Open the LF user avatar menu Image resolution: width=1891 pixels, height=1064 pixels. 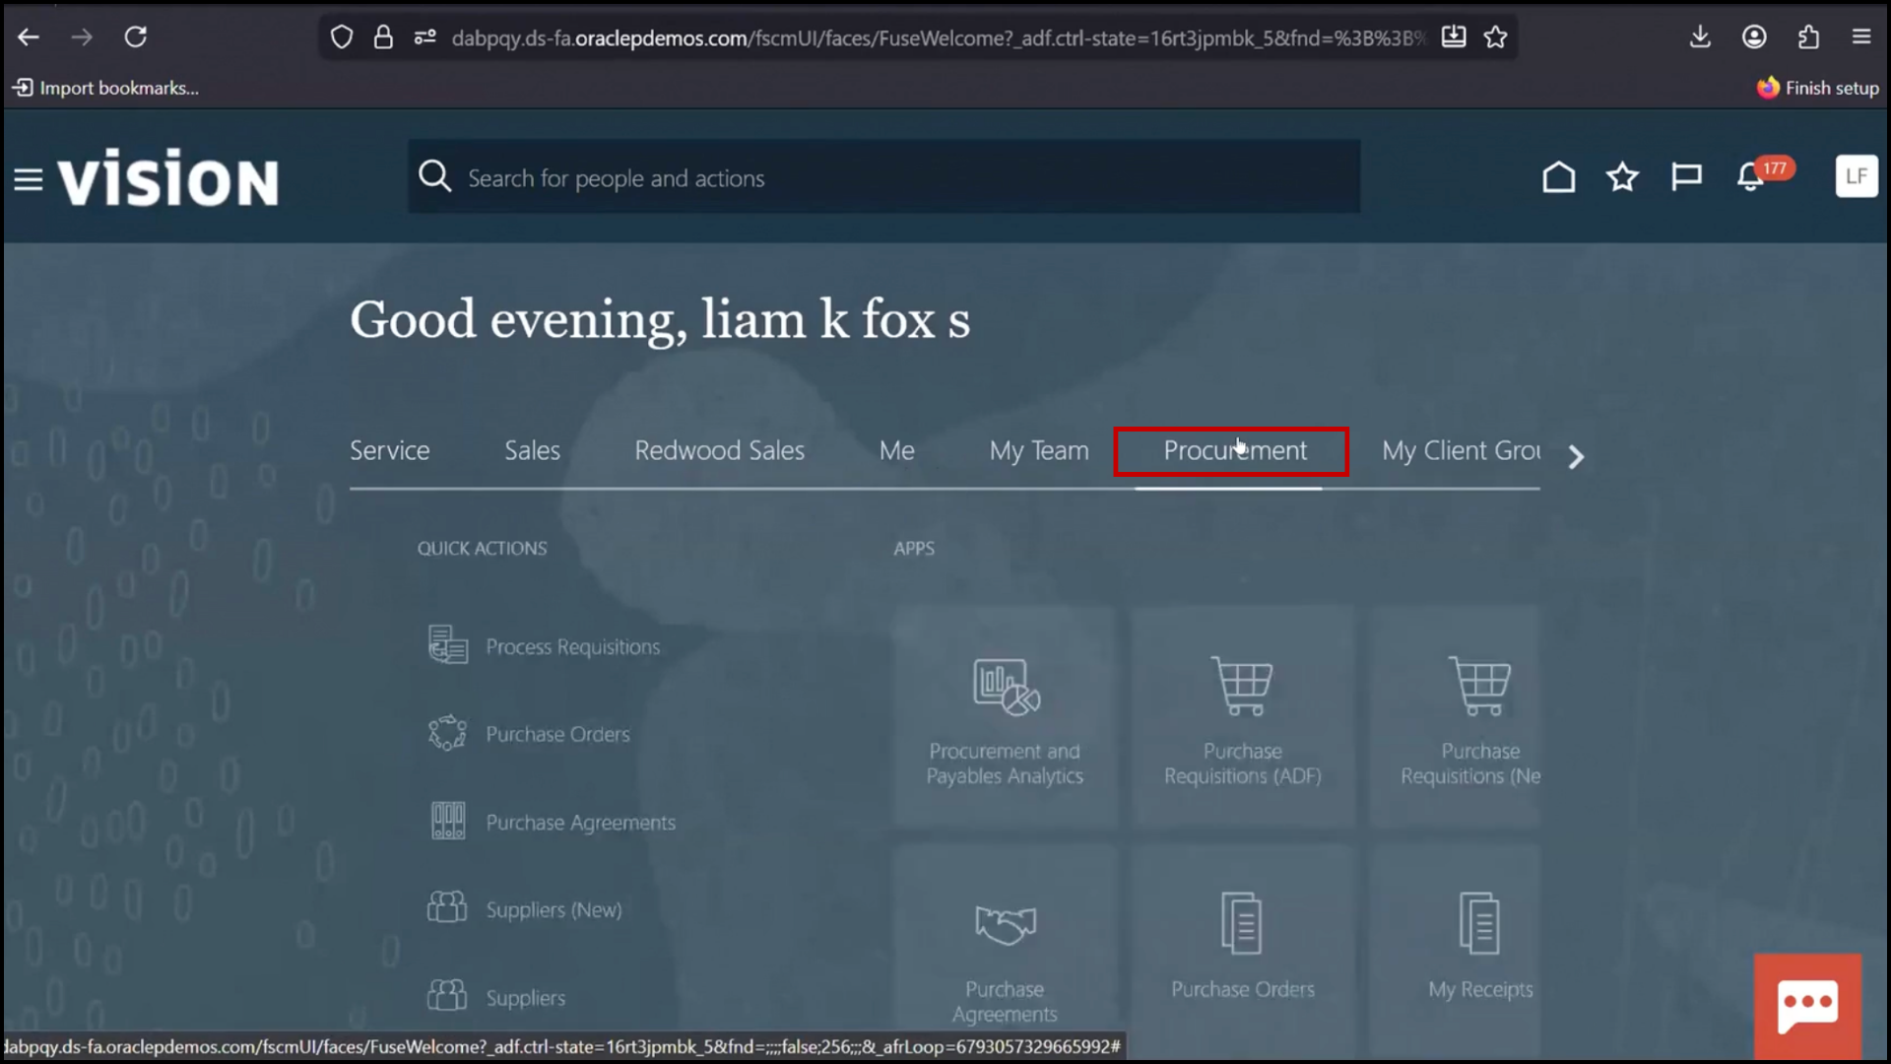tap(1856, 175)
